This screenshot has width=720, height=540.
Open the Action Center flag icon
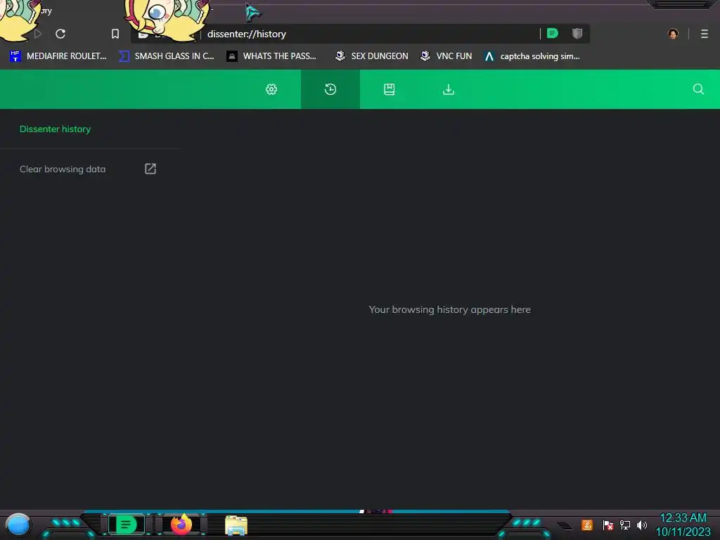coord(608,525)
